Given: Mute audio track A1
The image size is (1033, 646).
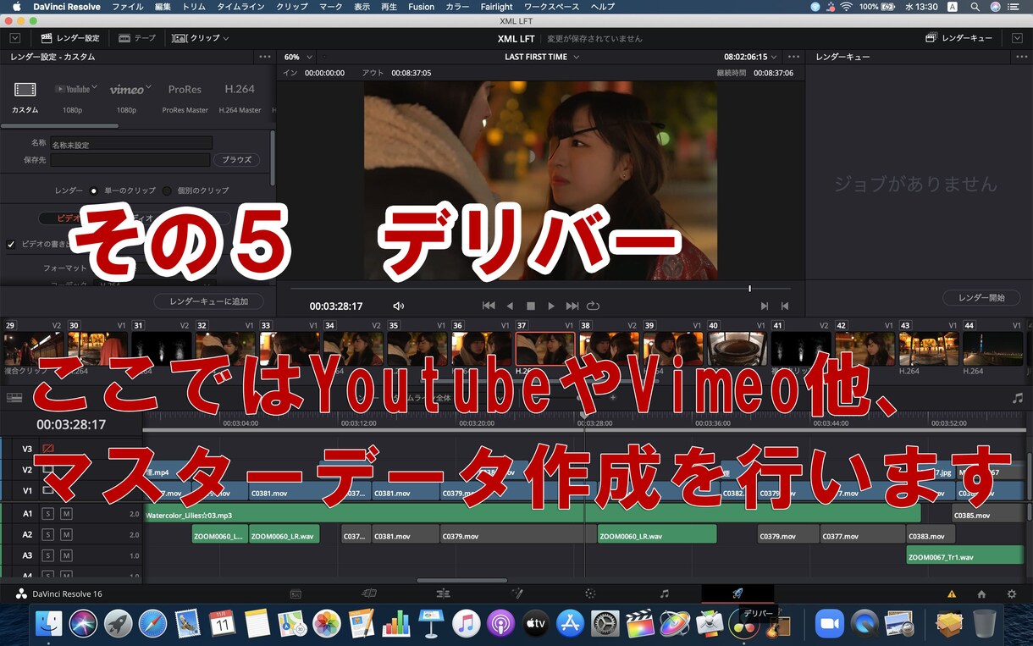Looking at the screenshot, I should [66, 514].
